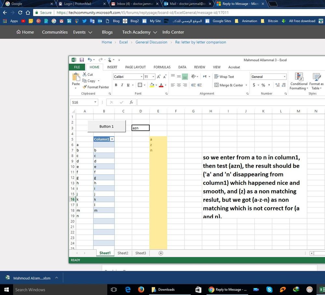Viewport: 325px width, 295px height.
Task: Toggle Middle Align in Alignment
Action: (x=179, y=76)
